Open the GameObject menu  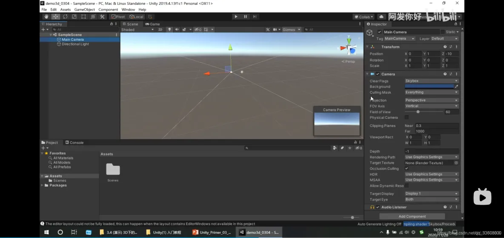coord(85,10)
